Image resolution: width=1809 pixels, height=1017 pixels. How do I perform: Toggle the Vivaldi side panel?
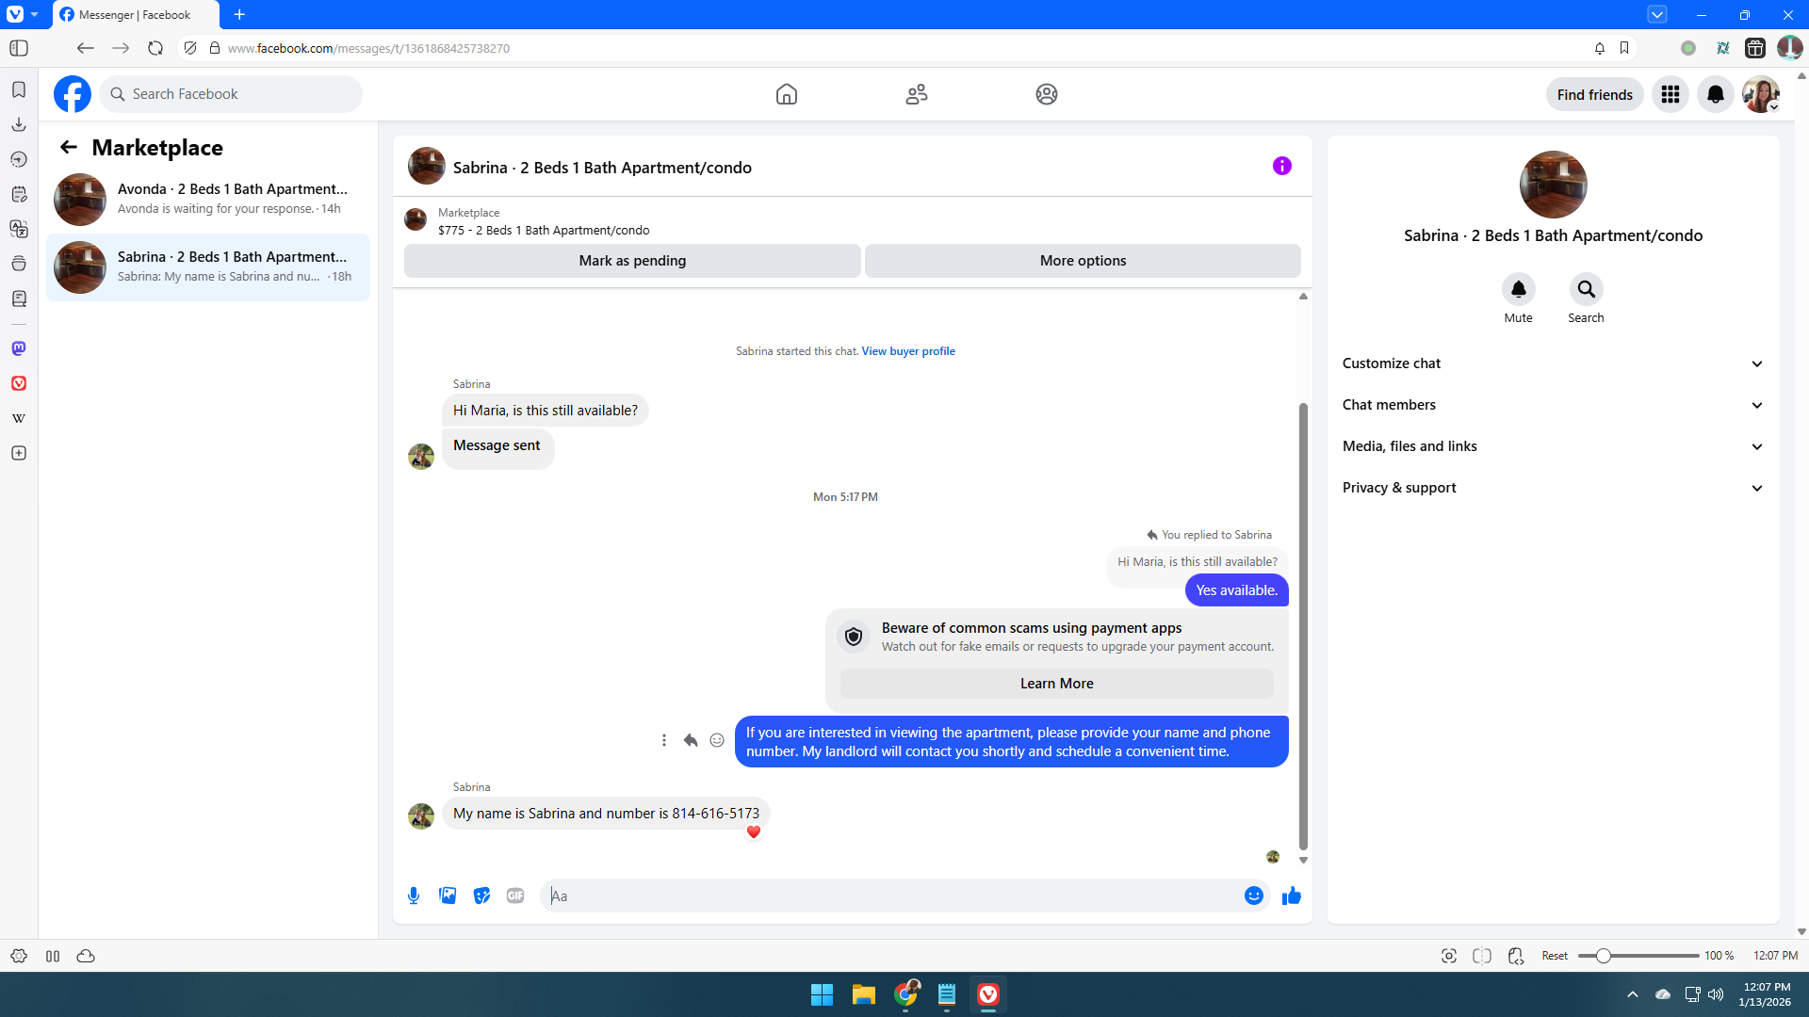point(19,48)
